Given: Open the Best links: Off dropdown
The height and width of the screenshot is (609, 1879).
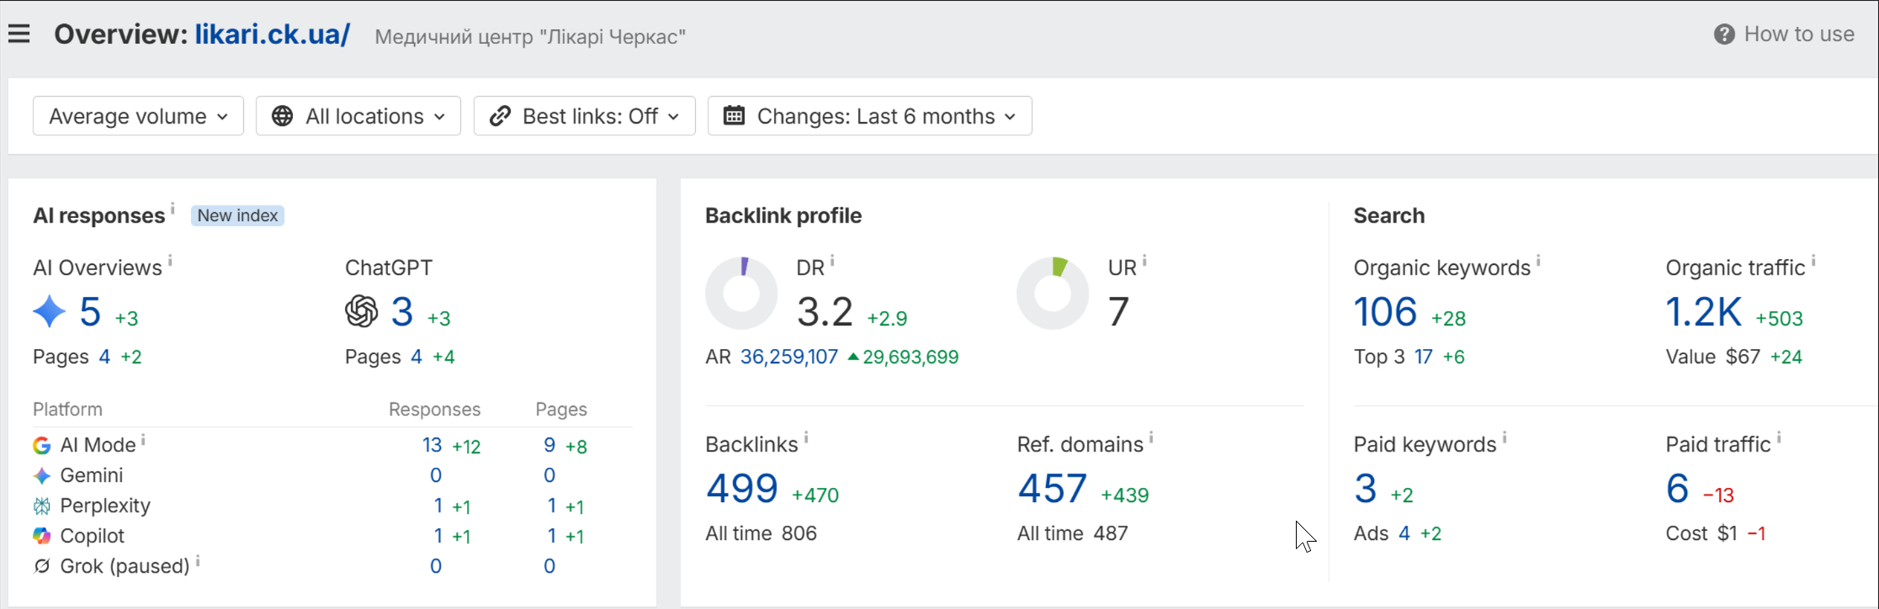Looking at the screenshot, I should pyautogui.click(x=585, y=116).
